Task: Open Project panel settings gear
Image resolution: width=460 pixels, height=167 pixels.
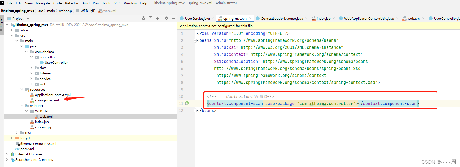Action: coord(167,18)
